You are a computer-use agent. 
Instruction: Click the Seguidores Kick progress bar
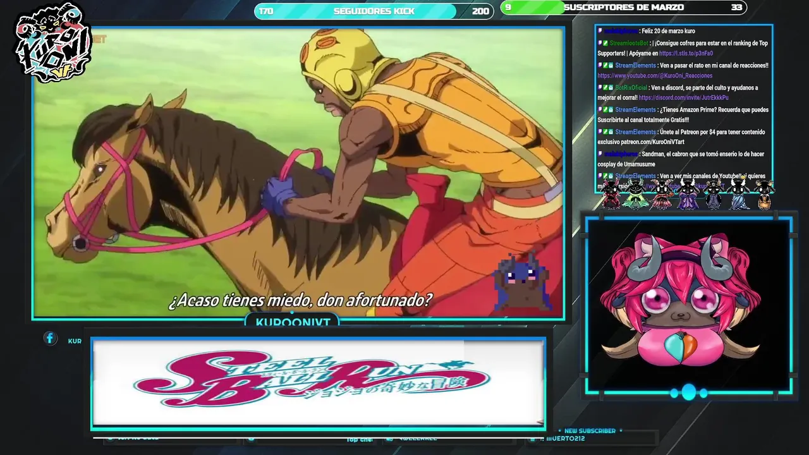click(x=374, y=11)
